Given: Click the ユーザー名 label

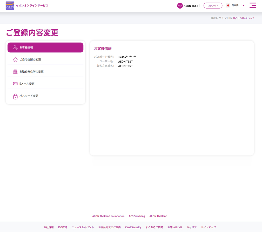Looking at the screenshot, I should [107, 62].
